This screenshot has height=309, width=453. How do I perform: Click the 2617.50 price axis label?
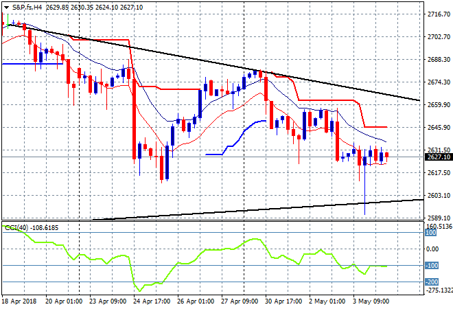click(439, 173)
